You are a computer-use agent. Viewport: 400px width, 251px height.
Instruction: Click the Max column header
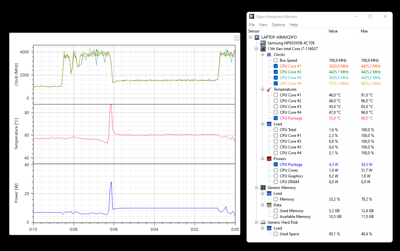click(375, 31)
